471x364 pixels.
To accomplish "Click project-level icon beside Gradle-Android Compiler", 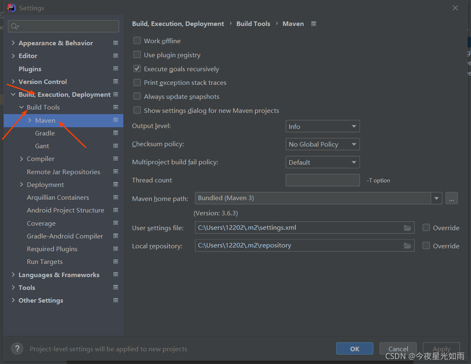I will click(115, 236).
